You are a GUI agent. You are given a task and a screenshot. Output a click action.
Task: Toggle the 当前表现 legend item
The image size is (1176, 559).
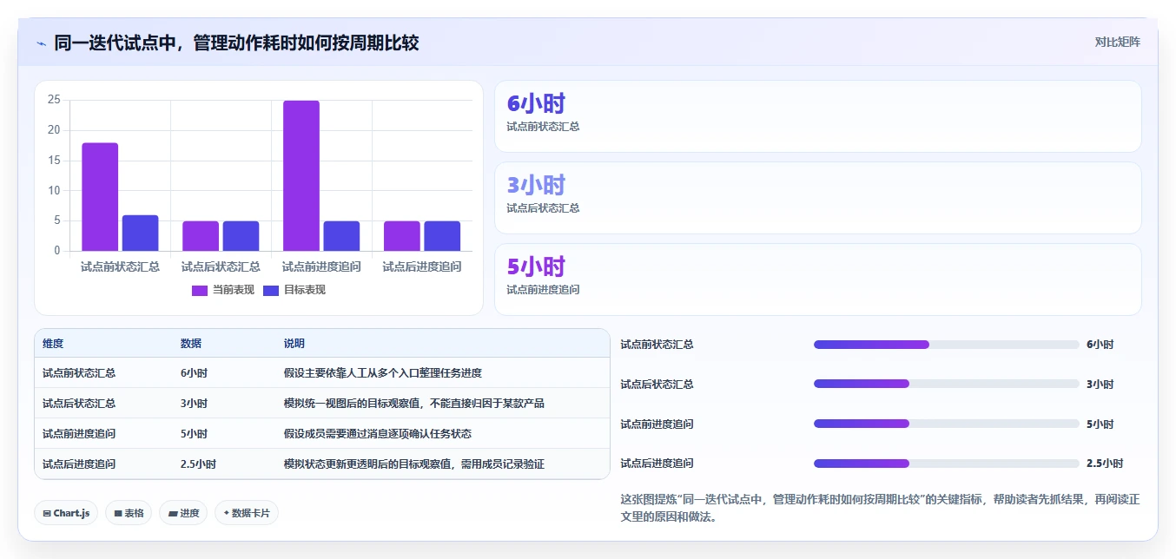click(223, 290)
